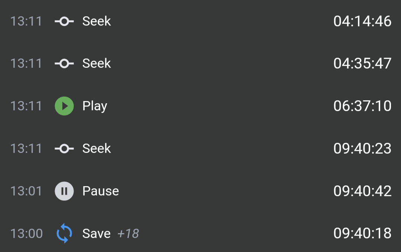Click the Save event label
The height and width of the screenshot is (252, 401).
coord(97,233)
